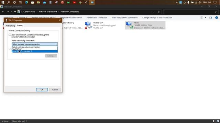The image size is (220, 123).
Task: Select the active Control Panel taskbar icon
Action: pyautogui.click(x=92, y=2)
